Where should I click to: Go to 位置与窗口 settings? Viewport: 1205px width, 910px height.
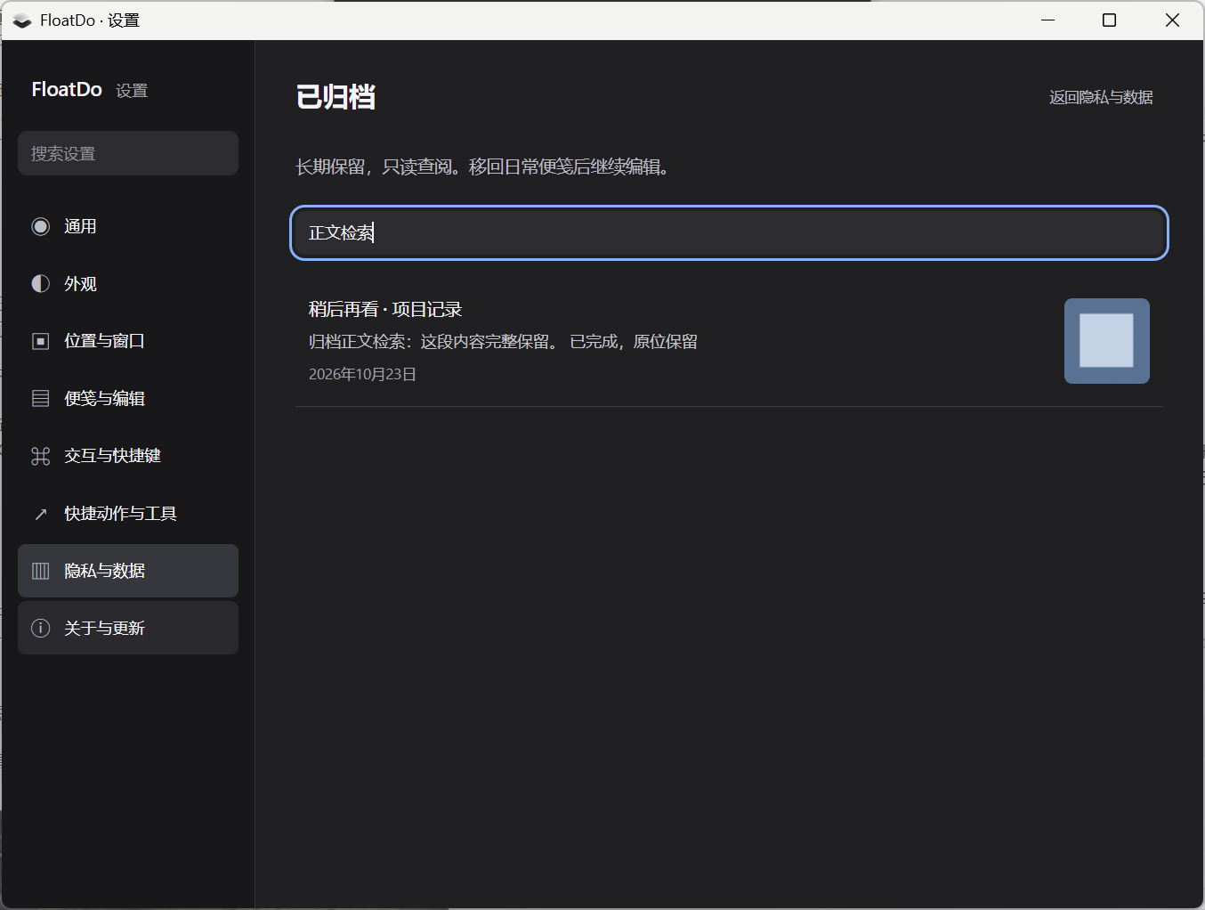coord(128,341)
